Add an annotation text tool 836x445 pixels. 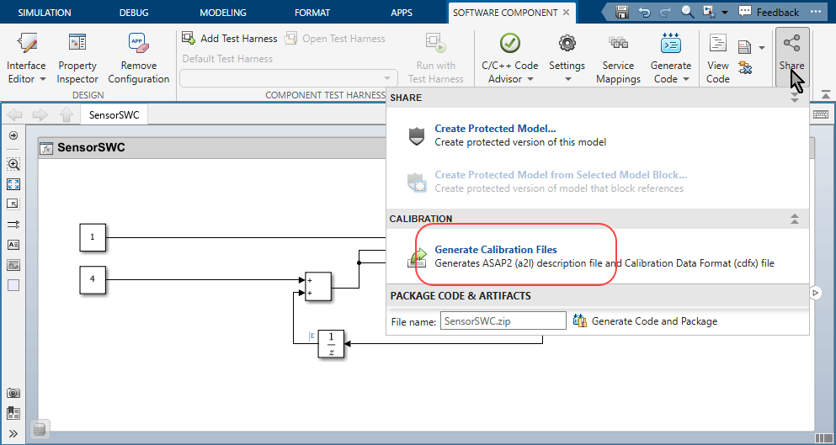pos(13,245)
